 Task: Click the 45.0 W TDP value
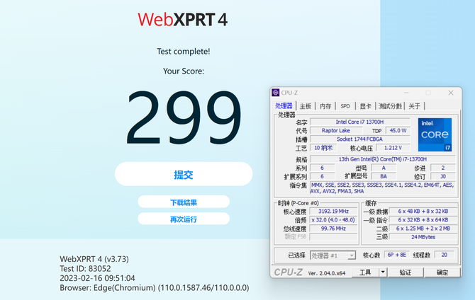click(398, 130)
